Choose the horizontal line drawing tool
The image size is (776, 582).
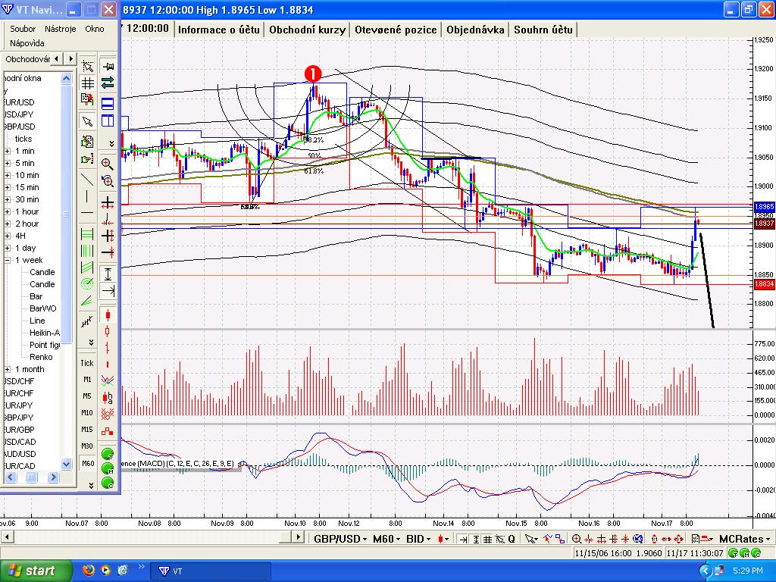(88, 213)
